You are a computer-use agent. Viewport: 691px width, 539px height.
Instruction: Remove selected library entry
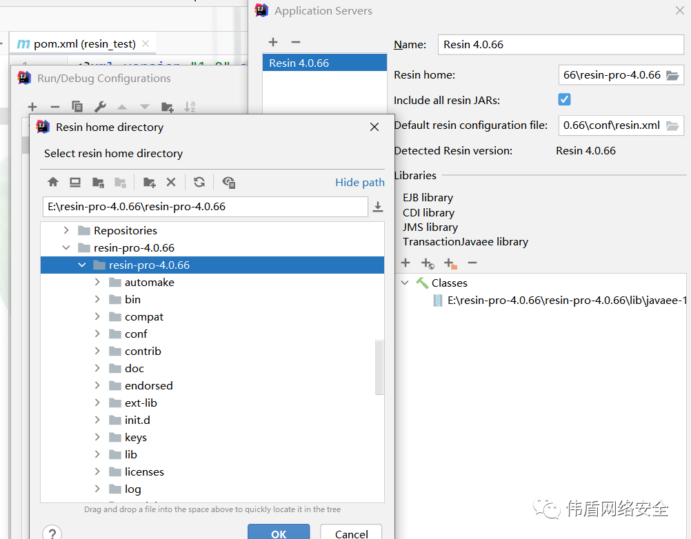tap(472, 263)
